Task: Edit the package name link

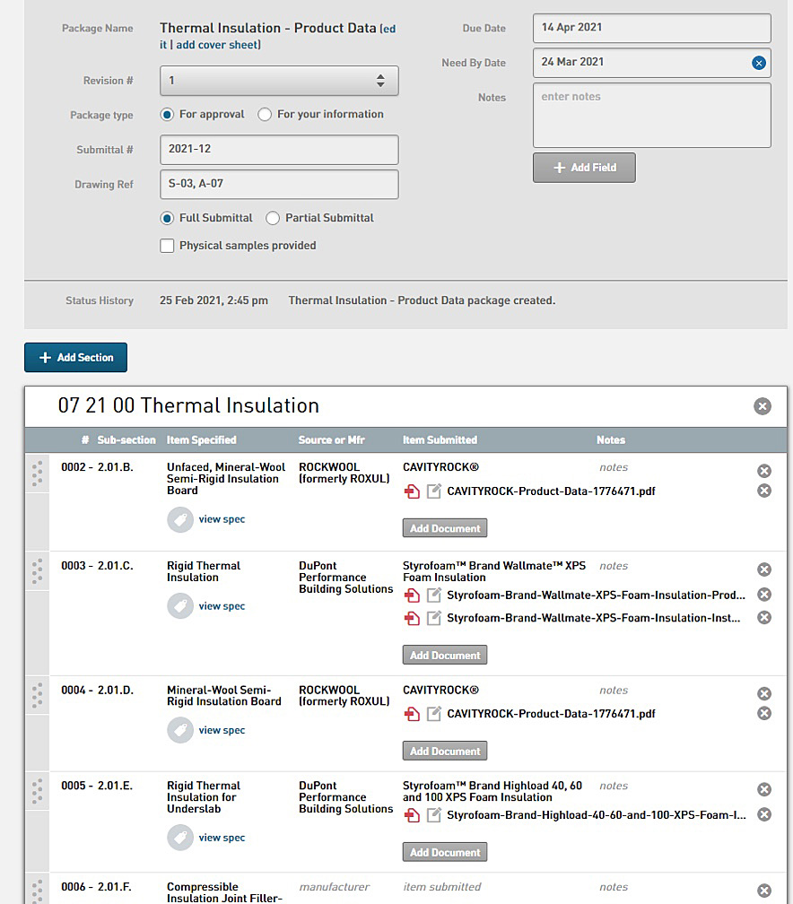Action: (390, 29)
